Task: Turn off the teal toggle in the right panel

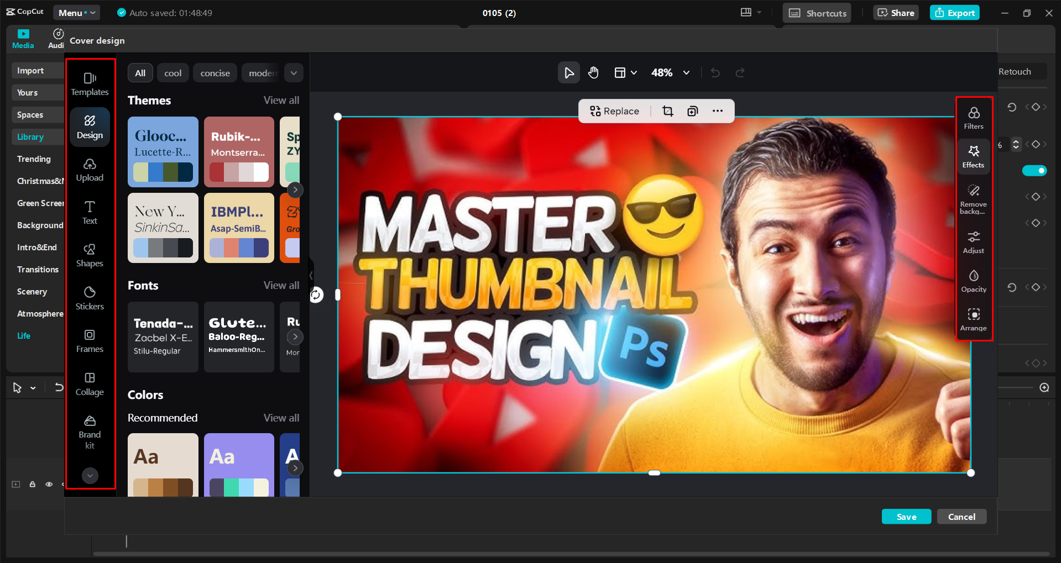Action: click(1035, 171)
